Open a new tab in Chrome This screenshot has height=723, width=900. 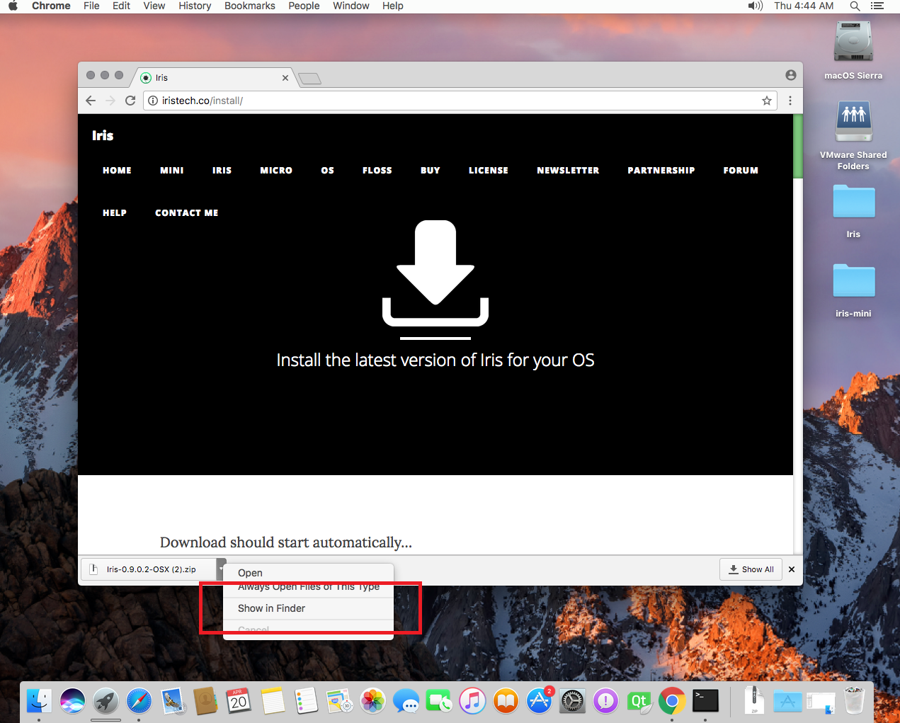[x=310, y=78]
